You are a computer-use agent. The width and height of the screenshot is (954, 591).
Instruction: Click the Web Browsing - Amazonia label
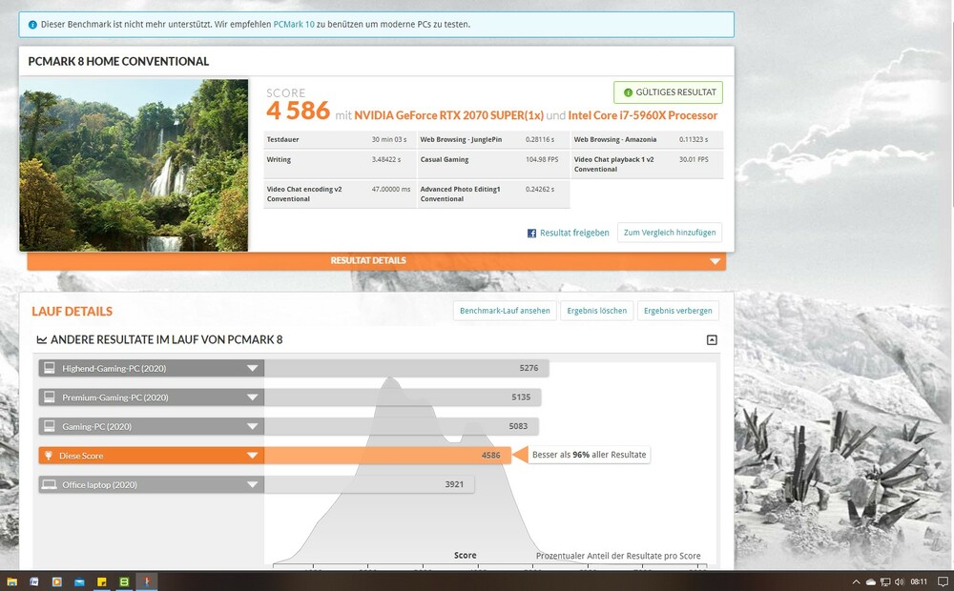click(x=615, y=140)
